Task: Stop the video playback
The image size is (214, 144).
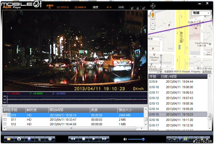Action: click(84, 139)
